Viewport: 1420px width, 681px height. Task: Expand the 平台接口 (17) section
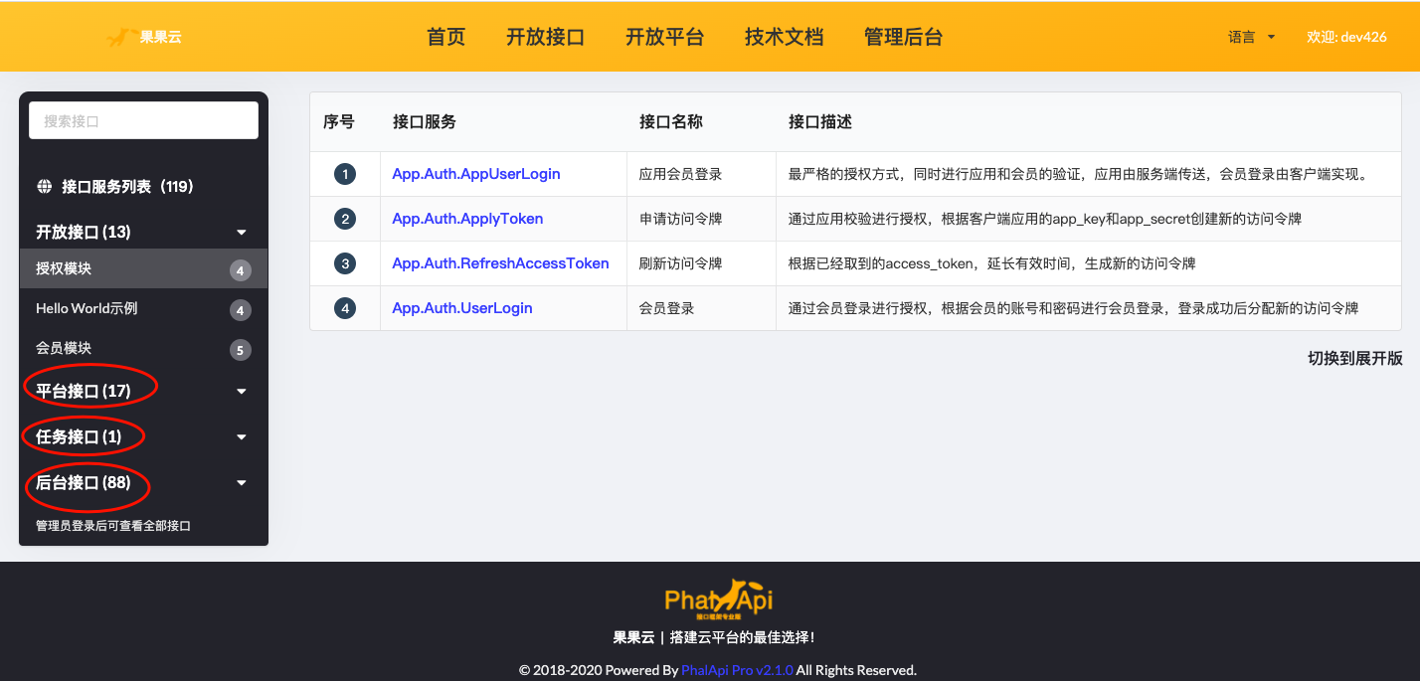[241, 392]
